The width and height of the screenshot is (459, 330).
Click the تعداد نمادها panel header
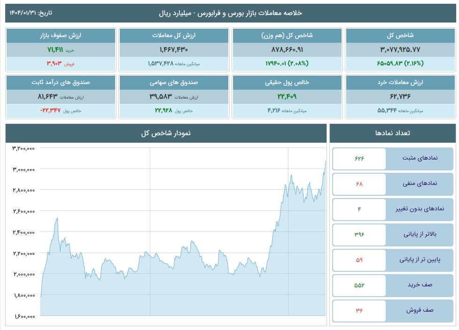point(392,133)
